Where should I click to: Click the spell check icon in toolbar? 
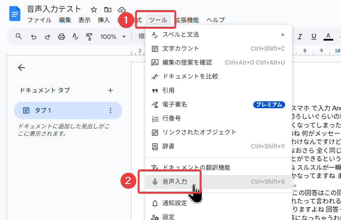(75, 37)
